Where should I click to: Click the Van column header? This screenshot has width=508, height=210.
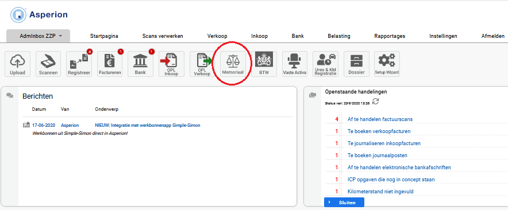pos(65,109)
